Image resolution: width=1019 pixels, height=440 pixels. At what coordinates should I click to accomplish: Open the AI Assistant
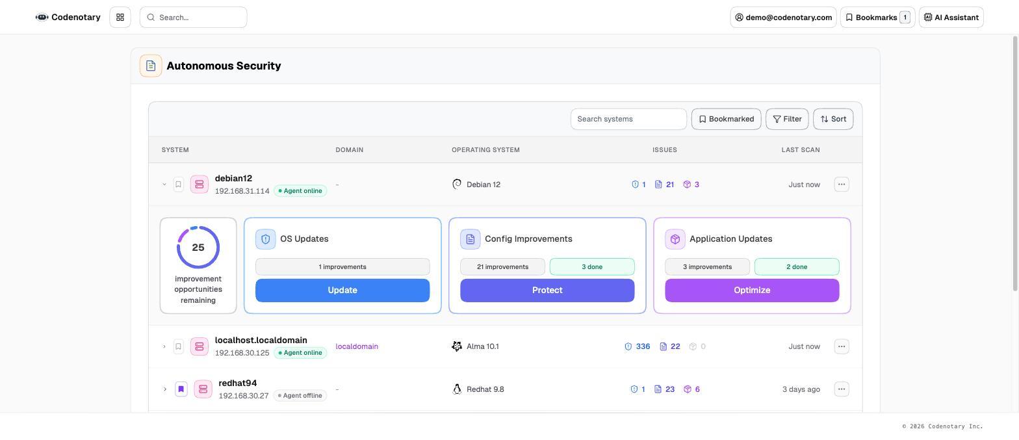pyautogui.click(x=951, y=18)
